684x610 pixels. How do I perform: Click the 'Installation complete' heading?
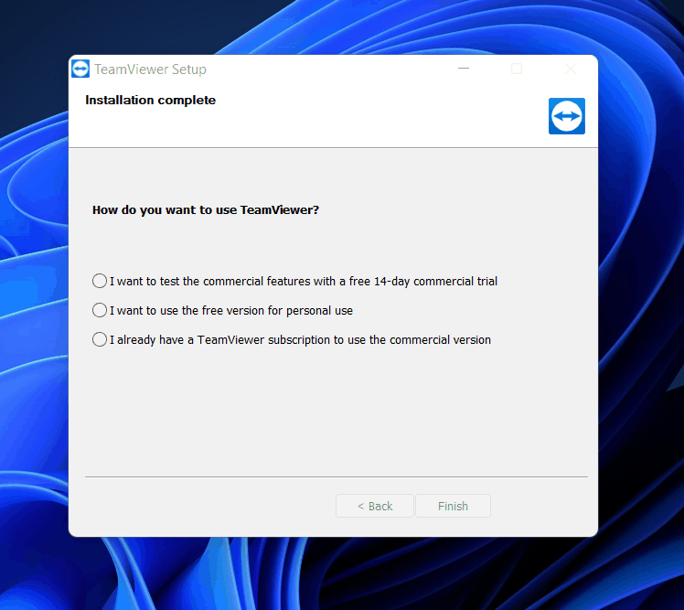(150, 101)
